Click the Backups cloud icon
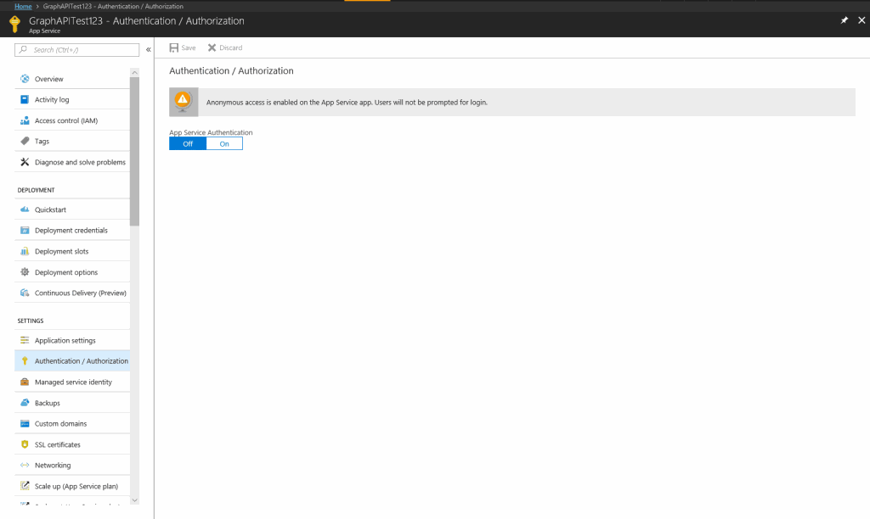Screen dimensions: 870x519 pos(25,403)
